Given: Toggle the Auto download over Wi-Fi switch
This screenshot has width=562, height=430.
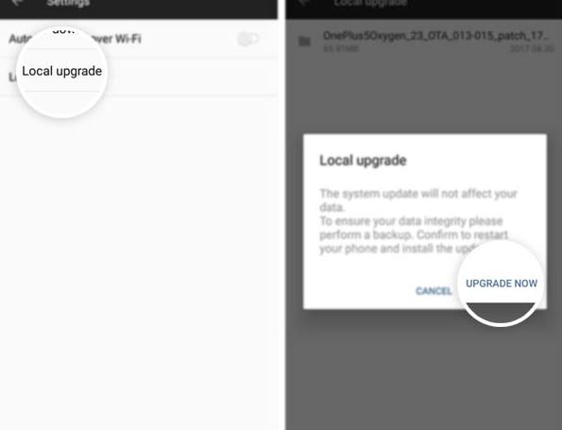Looking at the screenshot, I should click(x=248, y=39).
